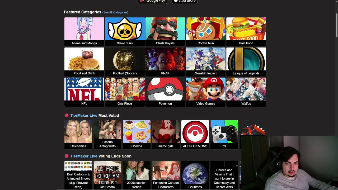Open the dfi live tier list
Image resolution: width=338 pixels, height=190 pixels.
click(x=224, y=135)
